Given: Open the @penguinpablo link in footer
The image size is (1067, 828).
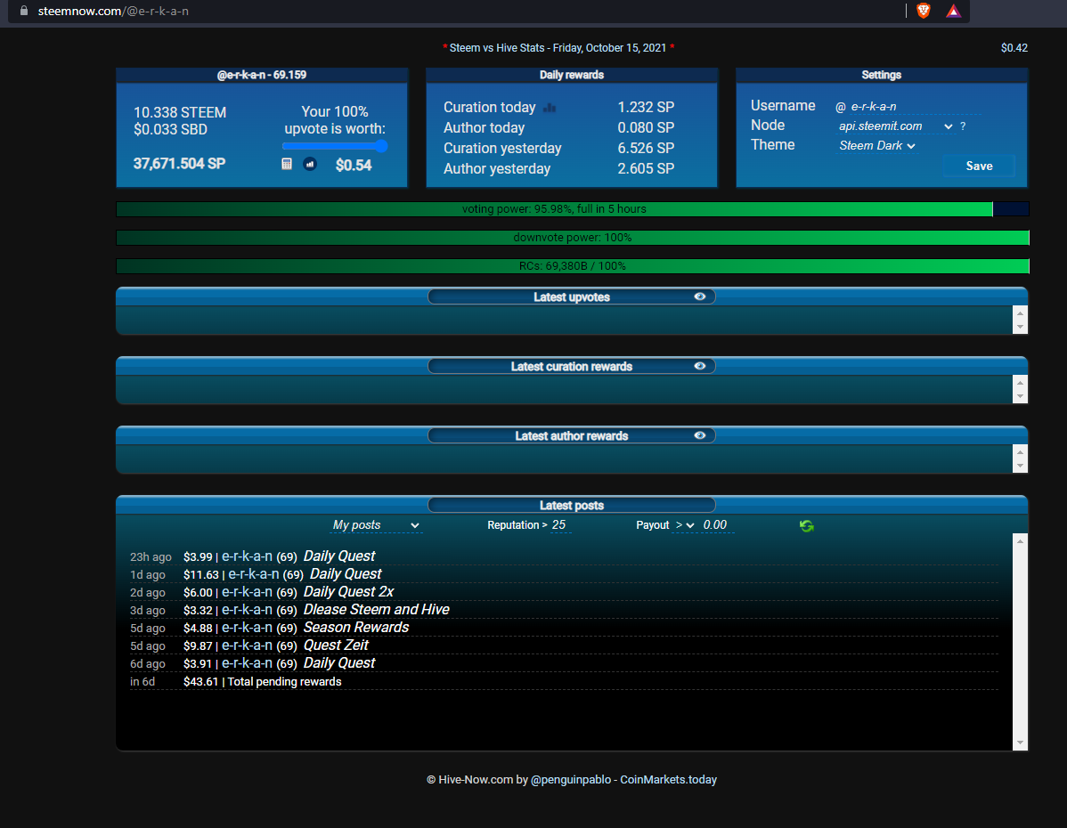Looking at the screenshot, I should (570, 780).
